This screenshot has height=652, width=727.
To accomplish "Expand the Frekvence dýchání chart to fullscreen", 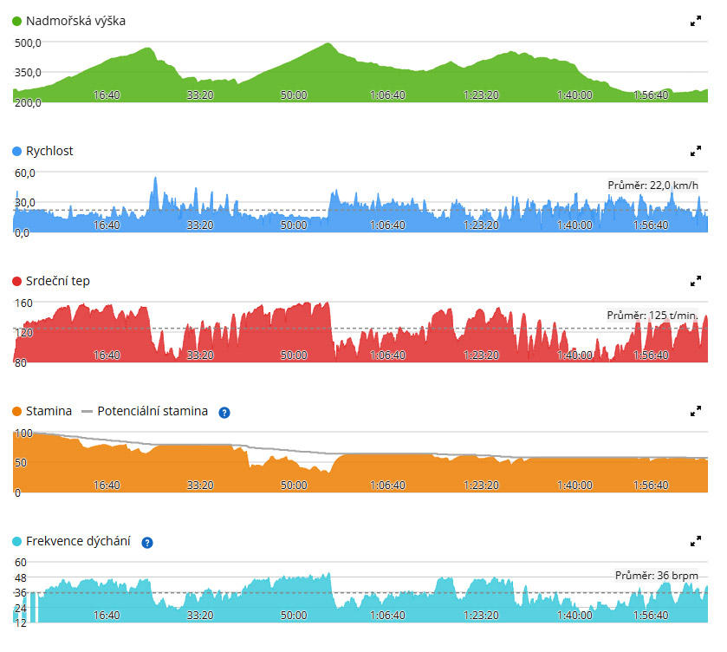I will [x=696, y=541].
